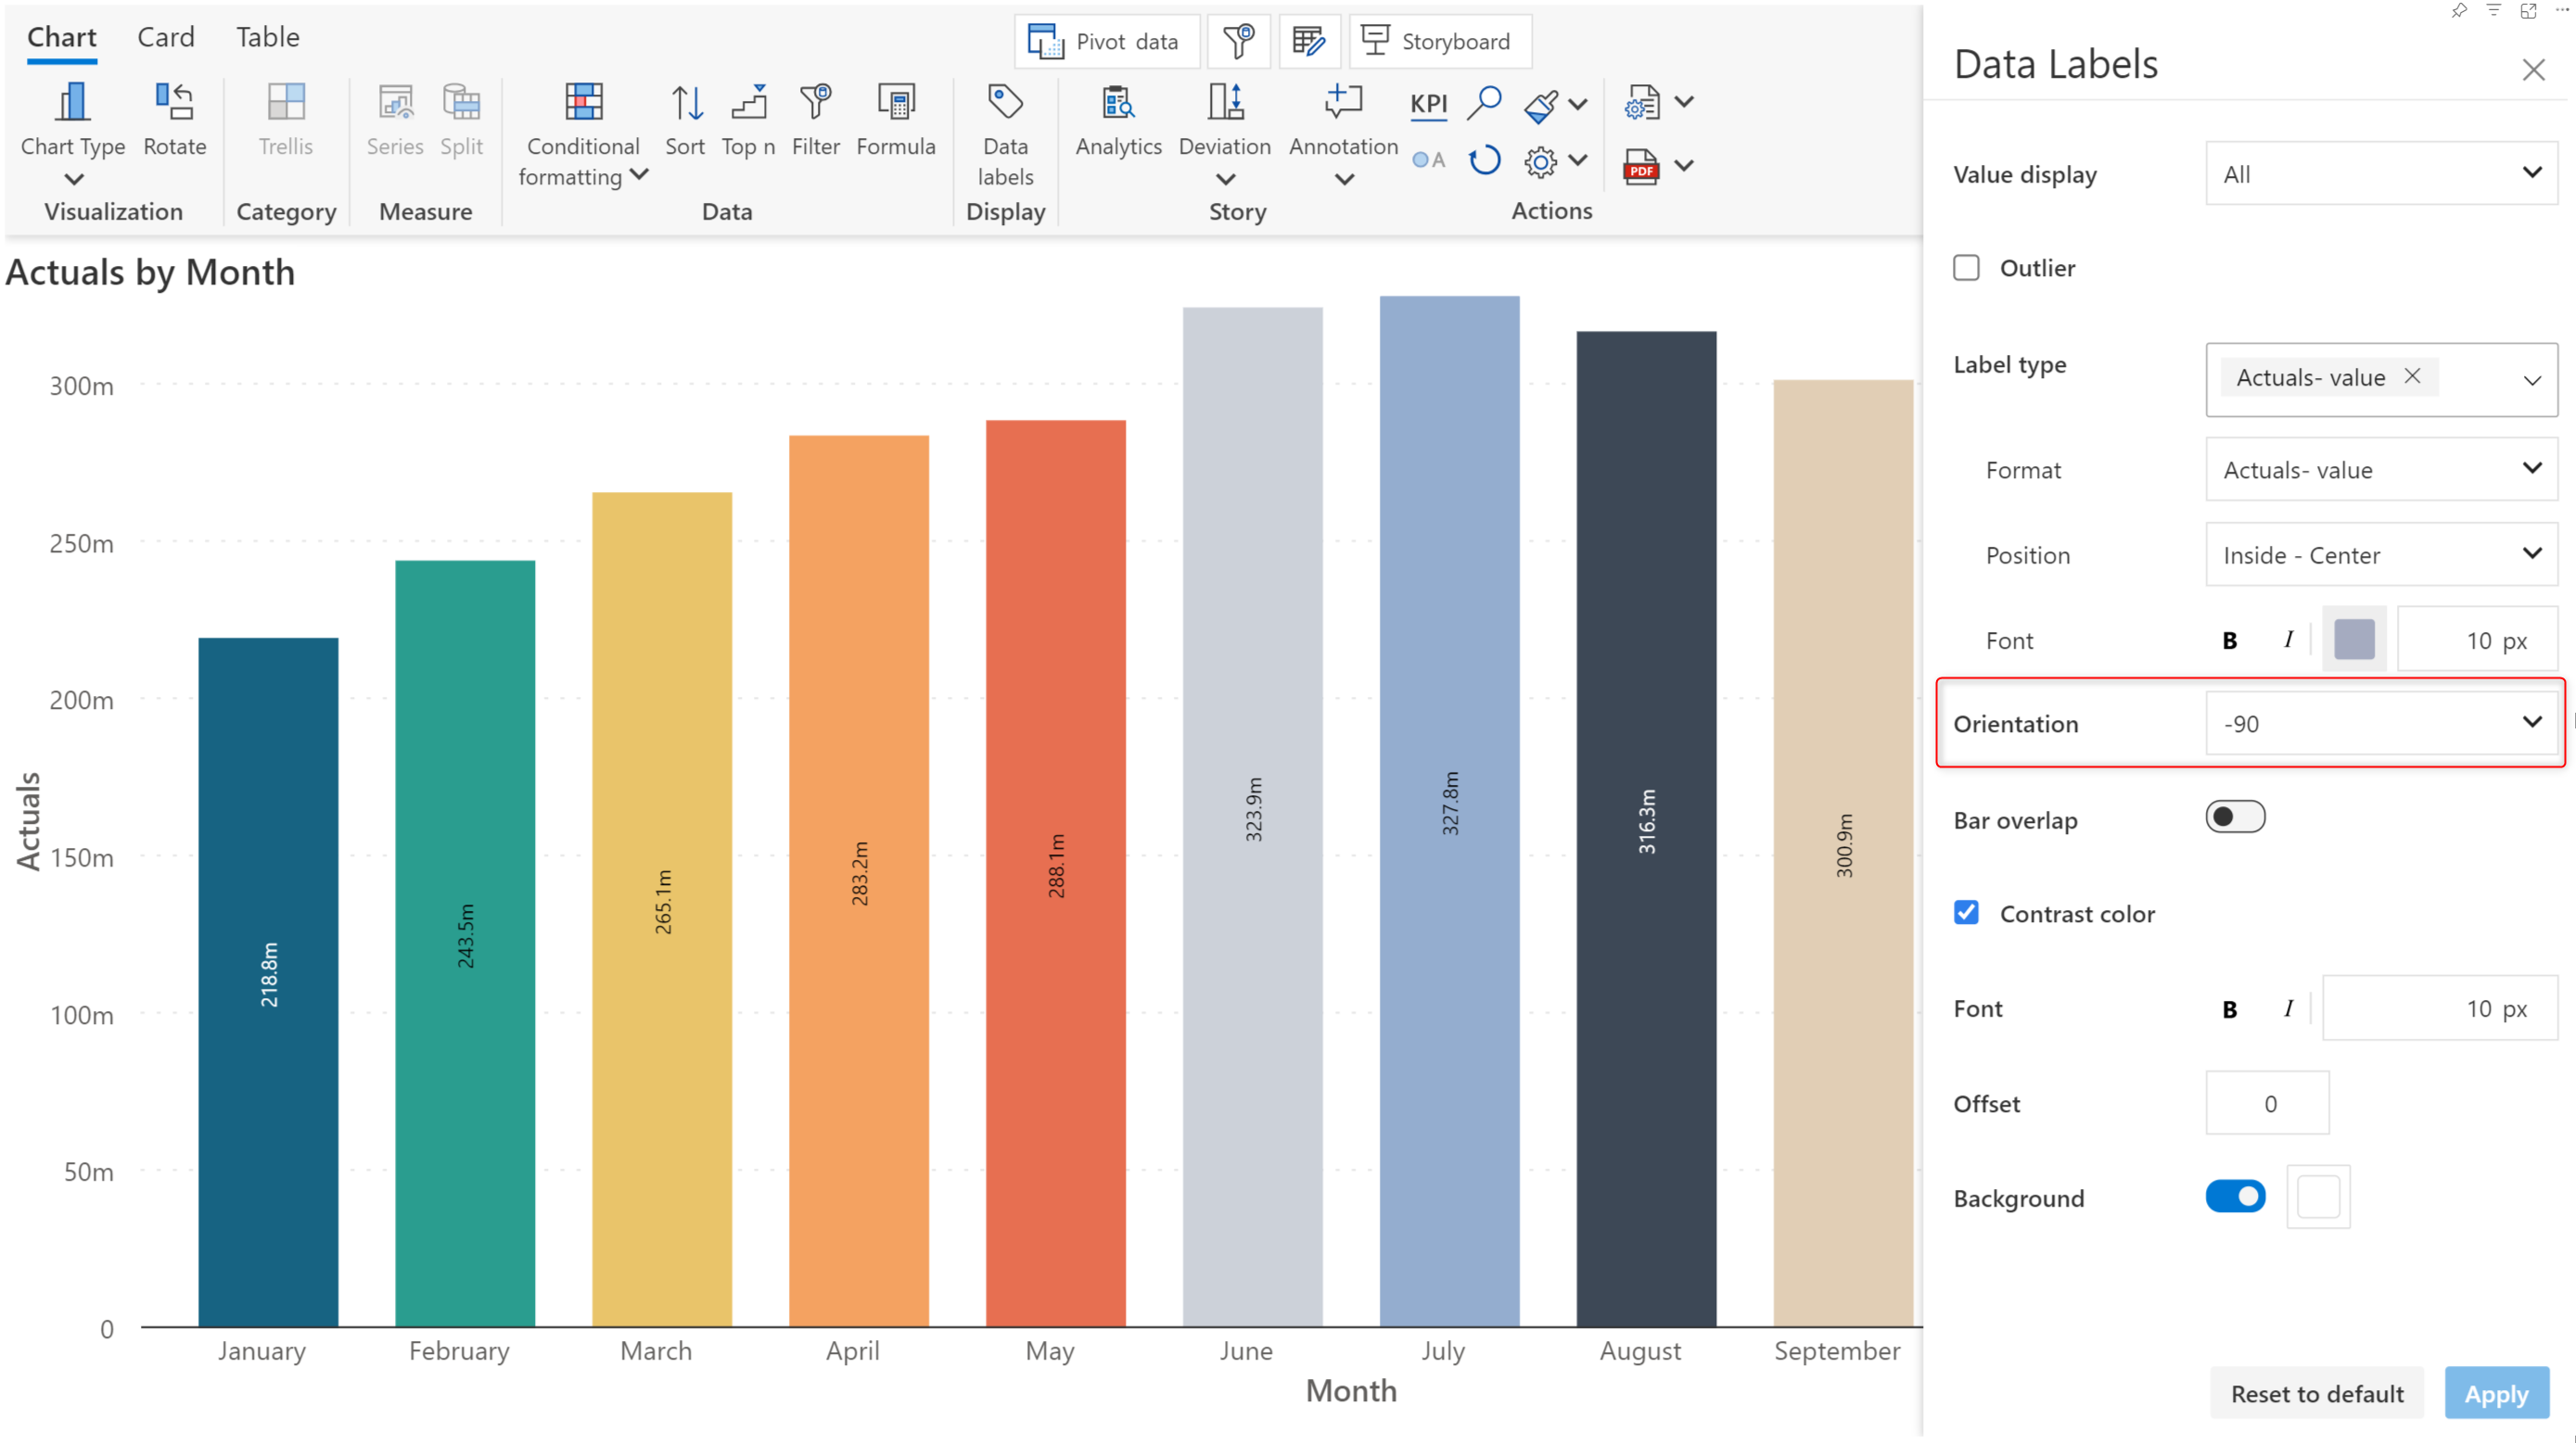Click the edit table icon beside Storyboard
This screenshot has width=2576, height=1443.
pyautogui.click(x=1308, y=41)
